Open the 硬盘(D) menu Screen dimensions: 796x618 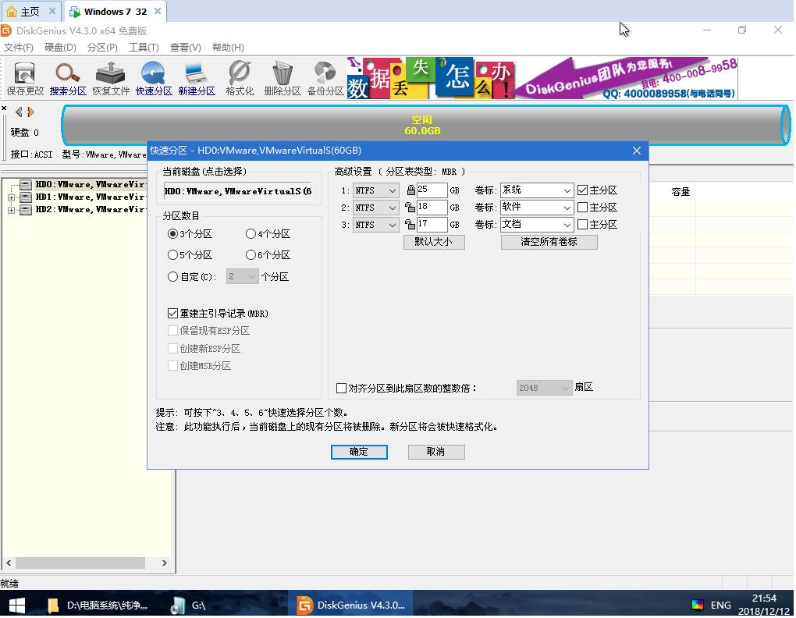[x=60, y=48]
